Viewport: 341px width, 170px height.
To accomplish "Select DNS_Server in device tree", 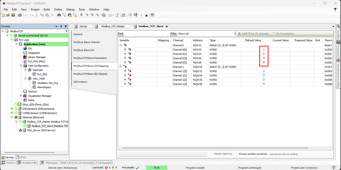I will (x=41, y=130).
